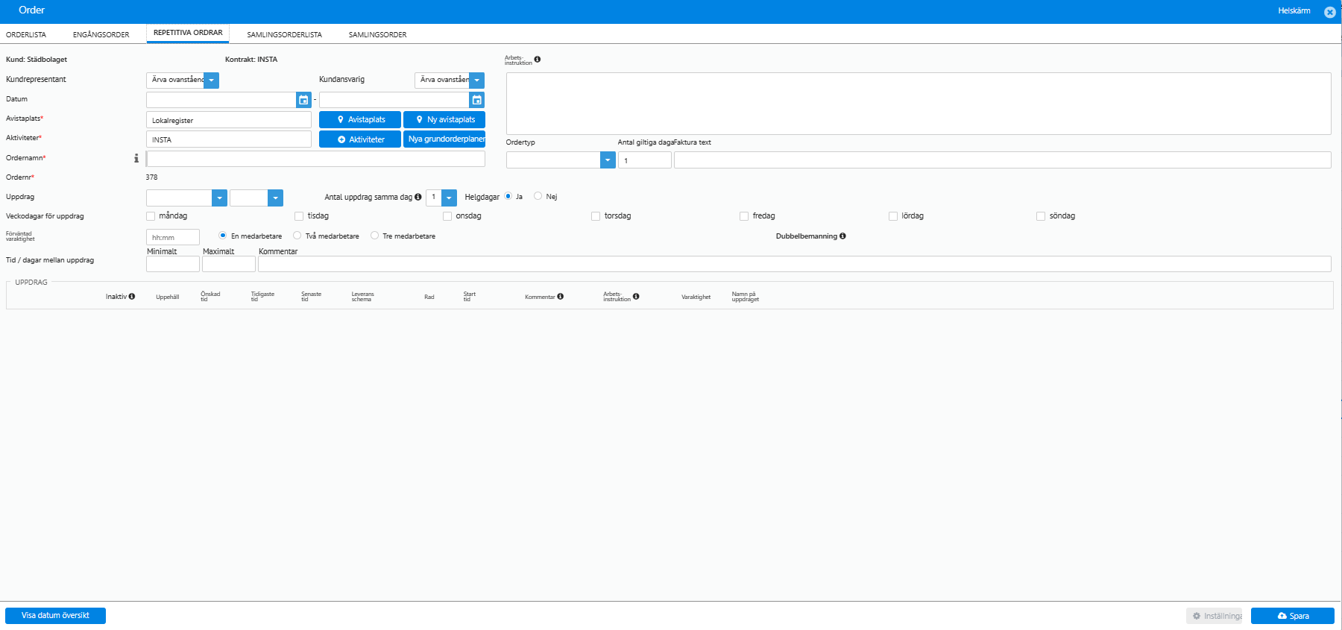The height and width of the screenshot is (630, 1342).
Task: Check the onsdag checkbox
Action: click(x=447, y=216)
